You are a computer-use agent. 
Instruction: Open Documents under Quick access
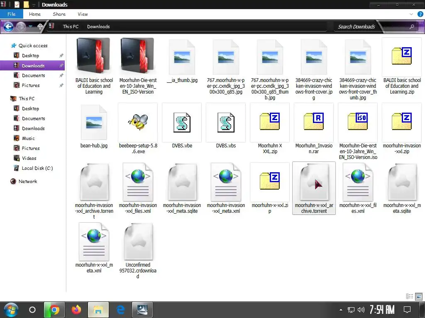(x=33, y=75)
